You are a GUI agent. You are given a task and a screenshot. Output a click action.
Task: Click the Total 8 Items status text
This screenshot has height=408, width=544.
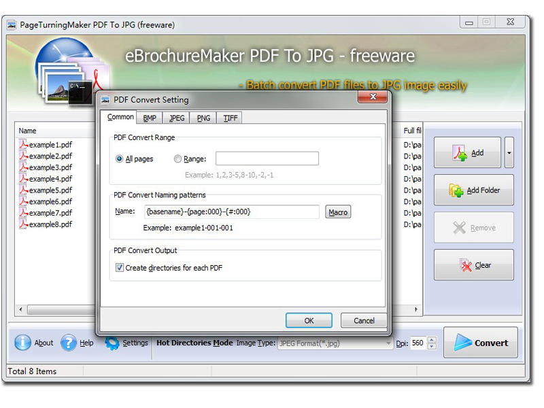pos(32,371)
